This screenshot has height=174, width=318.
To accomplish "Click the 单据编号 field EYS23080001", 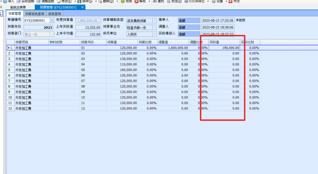I will coord(37,21).
